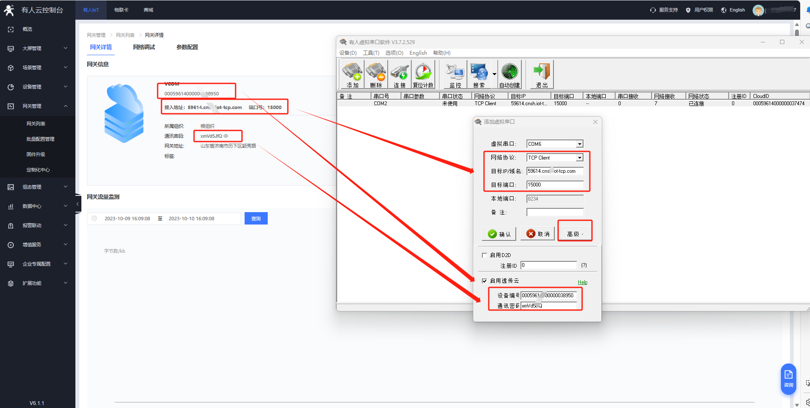The height and width of the screenshot is (408, 810).
Task: Click the 扩展功能 sidebar icon
Action: click(x=11, y=283)
